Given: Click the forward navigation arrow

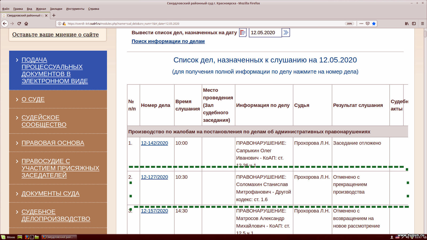Looking at the screenshot, I should coord(12,23).
